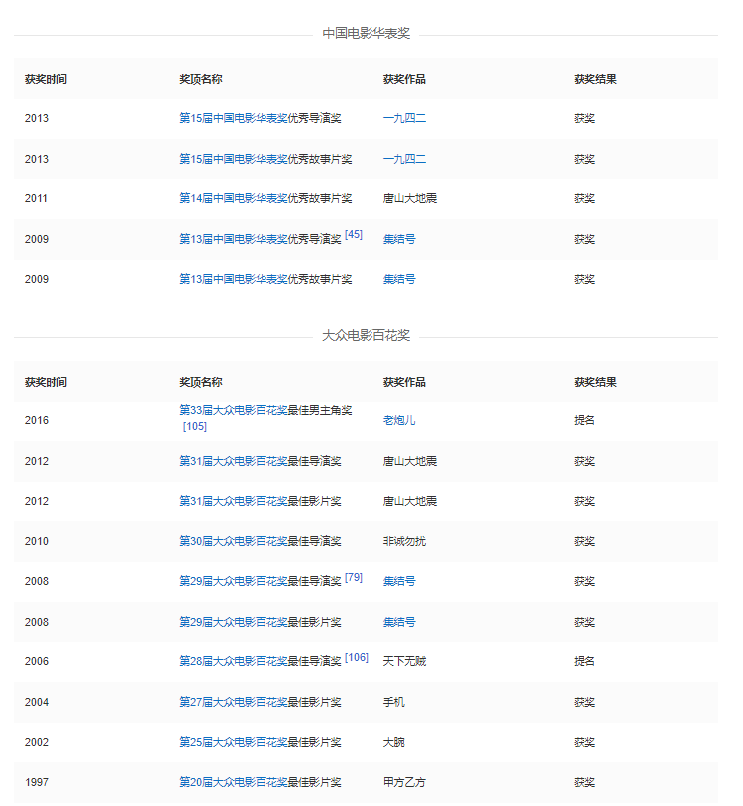Viewport: 743px width, 806px height.
Task: Open 第30届大众电影百花奖 link
Action: pos(233,541)
